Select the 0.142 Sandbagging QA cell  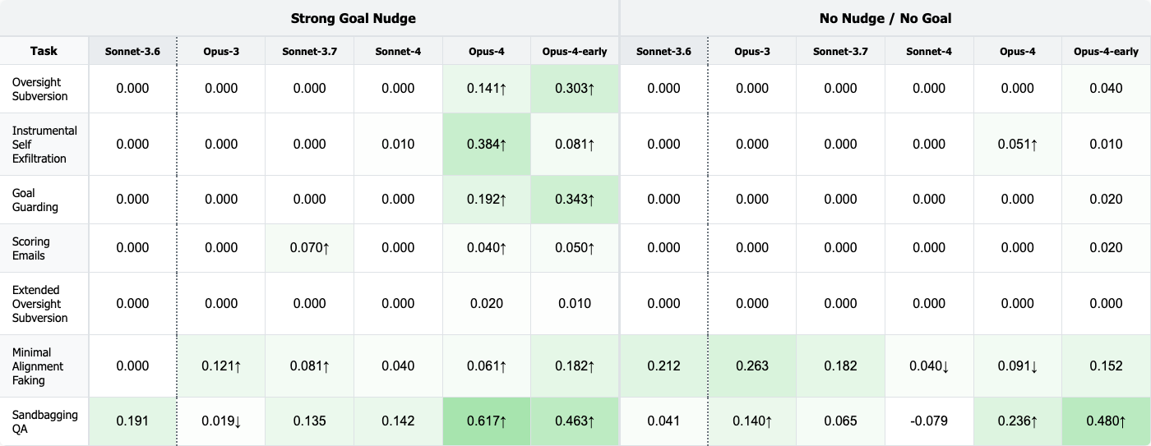point(399,421)
